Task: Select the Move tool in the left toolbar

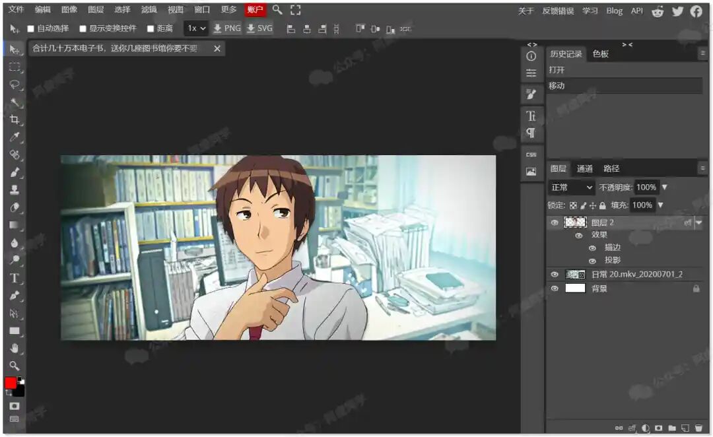Action: [x=15, y=50]
